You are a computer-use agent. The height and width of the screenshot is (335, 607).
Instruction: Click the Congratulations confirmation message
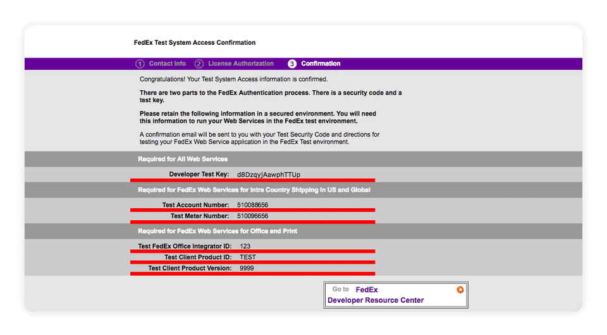tap(233, 79)
